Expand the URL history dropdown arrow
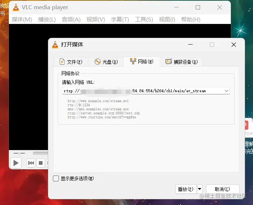The image size is (253, 205). 226,91
